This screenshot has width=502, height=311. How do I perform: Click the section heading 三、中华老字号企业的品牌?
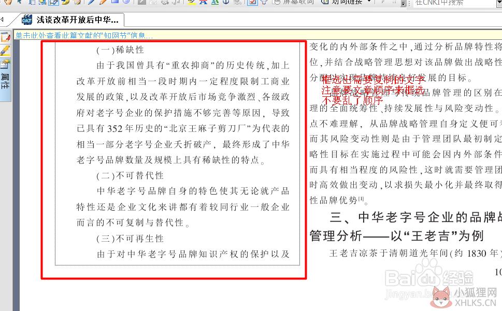[415, 217]
